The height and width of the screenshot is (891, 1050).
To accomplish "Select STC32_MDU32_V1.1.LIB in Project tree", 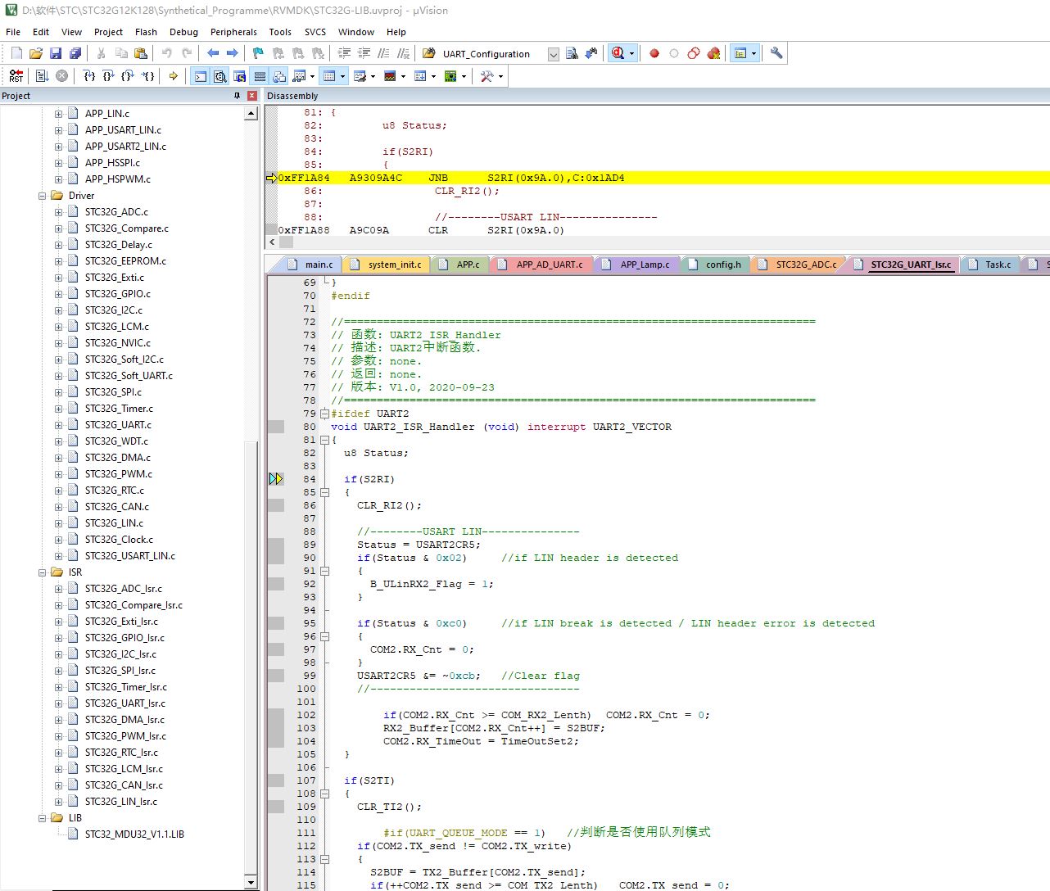I will (x=134, y=834).
